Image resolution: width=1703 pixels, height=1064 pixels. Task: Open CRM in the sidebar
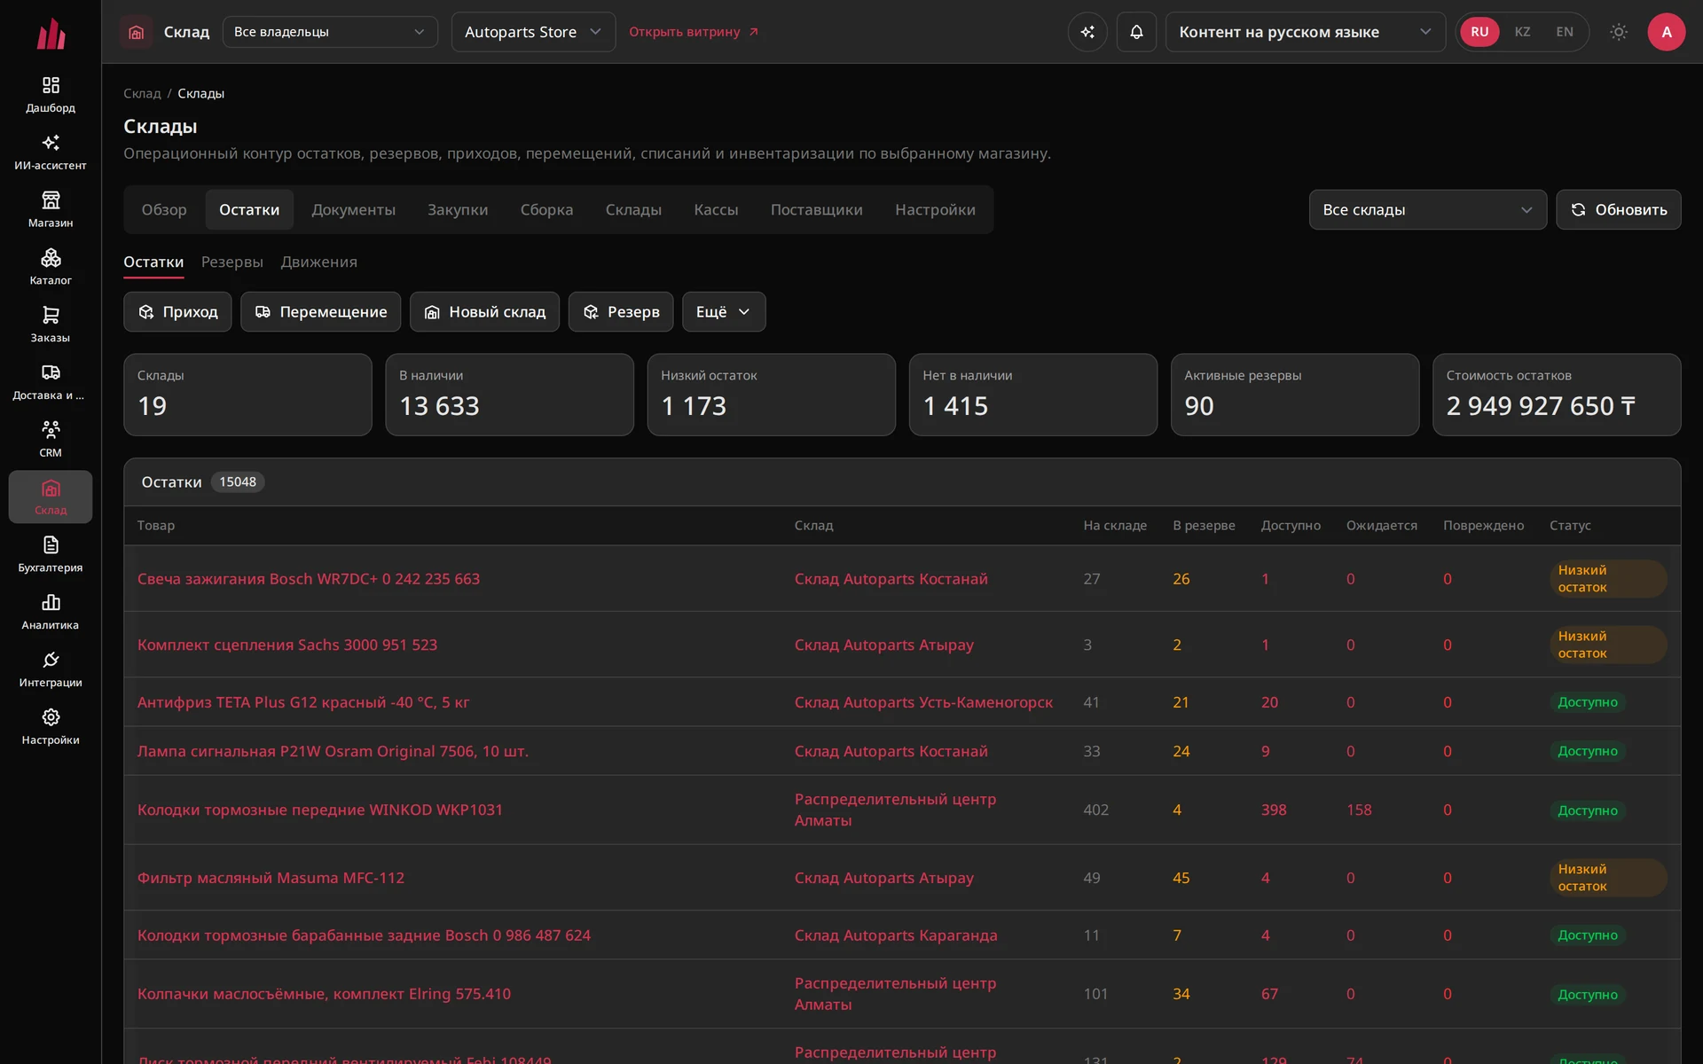[51, 440]
